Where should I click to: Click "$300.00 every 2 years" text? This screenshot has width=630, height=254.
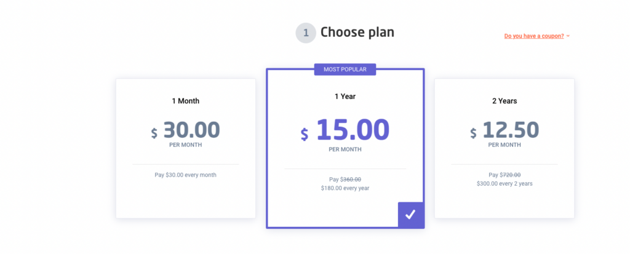[x=504, y=183]
